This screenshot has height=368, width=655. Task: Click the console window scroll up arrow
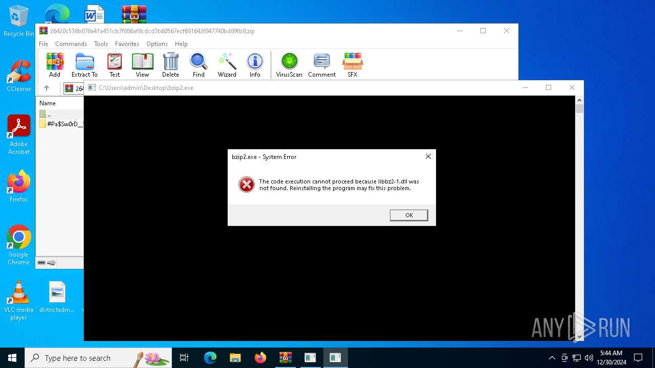(x=579, y=100)
